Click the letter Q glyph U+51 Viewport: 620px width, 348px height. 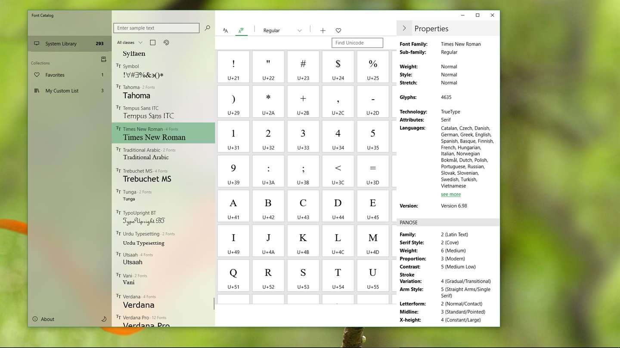coord(233,275)
